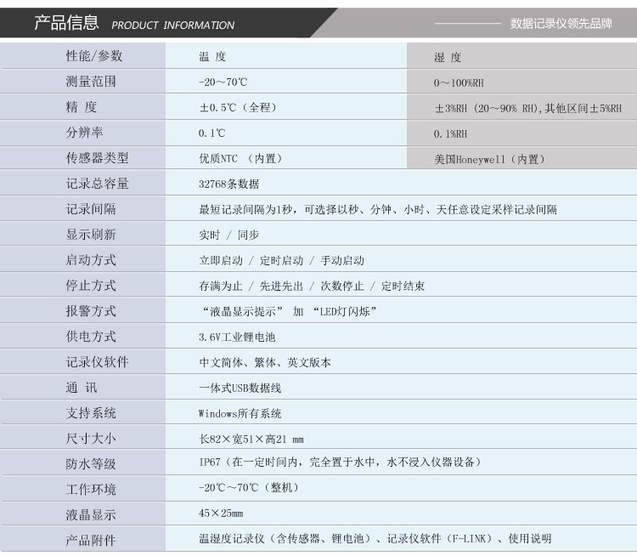Select the 美国Honeywell (内置) sensor cell
The height and width of the screenshot is (556, 637).
pos(489,159)
